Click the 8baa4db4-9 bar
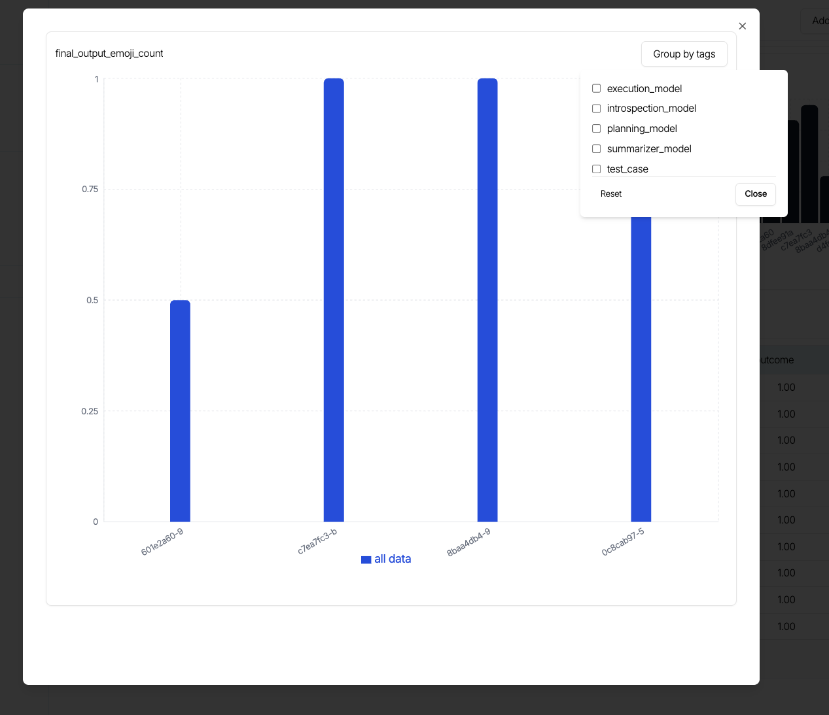This screenshot has width=829, height=715. click(x=487, y=300)
